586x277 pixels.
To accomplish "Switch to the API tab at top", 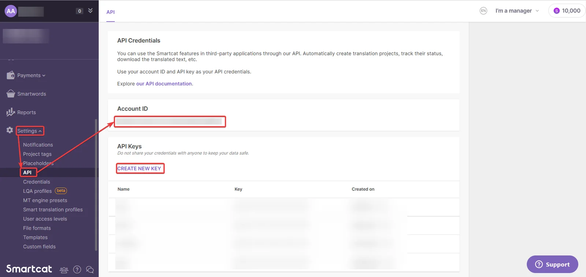I will tap(111, 12).
